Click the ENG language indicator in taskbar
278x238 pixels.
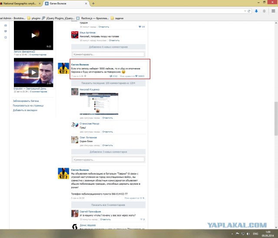click(255, 233)
